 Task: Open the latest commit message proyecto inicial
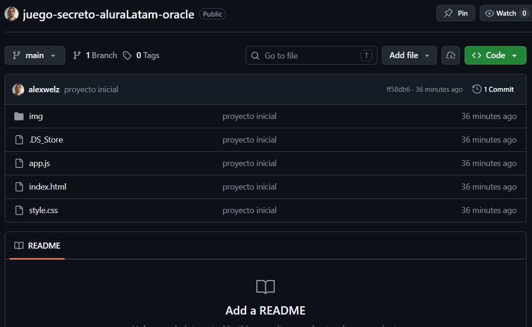(91, 89)
